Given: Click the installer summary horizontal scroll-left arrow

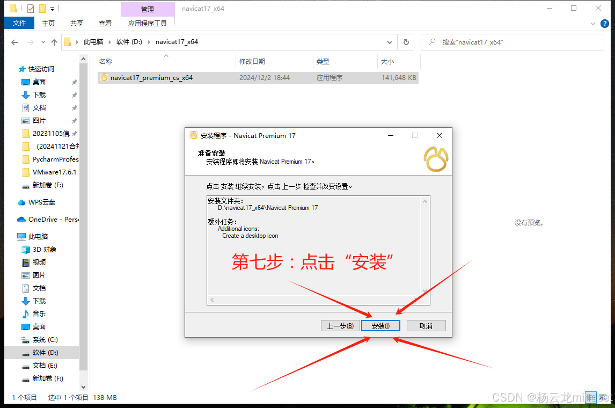Looking at the screenshot, I should (212, 300).
